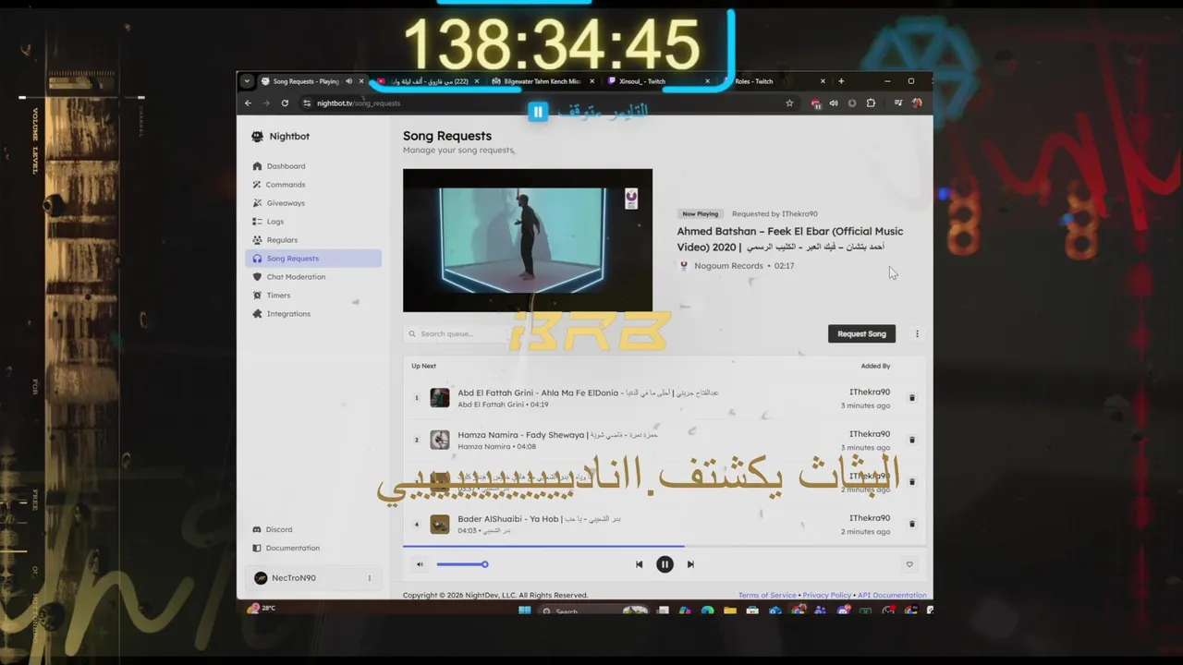Delete Hamza Namira Fady Shewaya song

911,440
